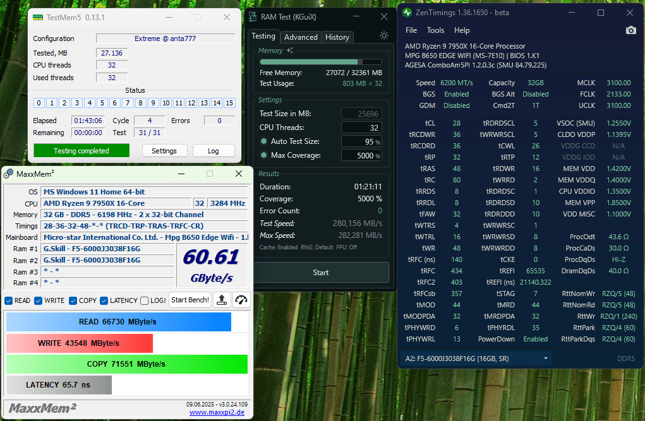The image size is (645, 421).
Task: Maximize the ZenTimings window
Action: [601, 13]
